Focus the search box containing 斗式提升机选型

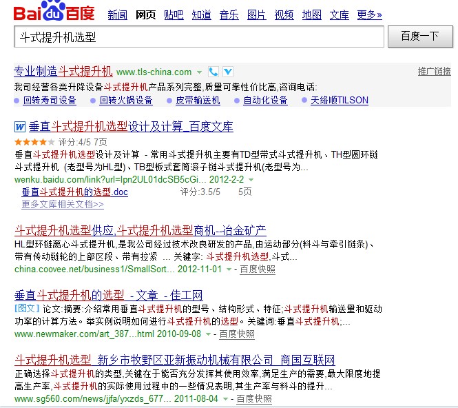(199, 37)
